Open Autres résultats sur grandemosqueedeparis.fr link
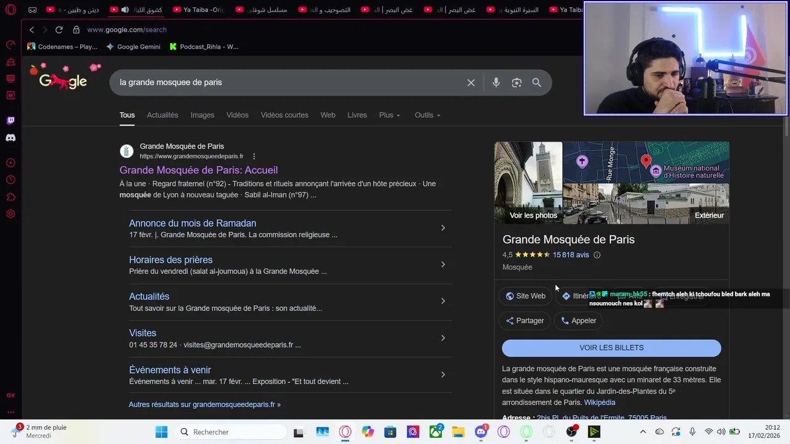790x444 pixels. pyautogui.click(x=205, y=405)
